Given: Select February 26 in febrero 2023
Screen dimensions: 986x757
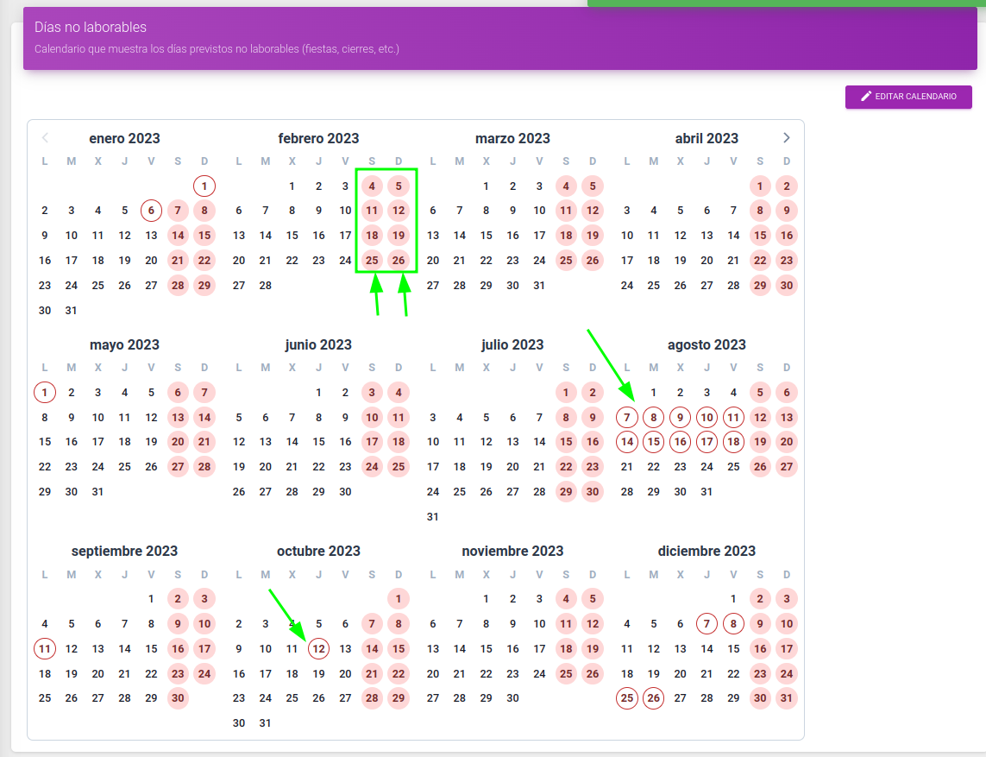Looking at the screenshot, I should [399, 261].
